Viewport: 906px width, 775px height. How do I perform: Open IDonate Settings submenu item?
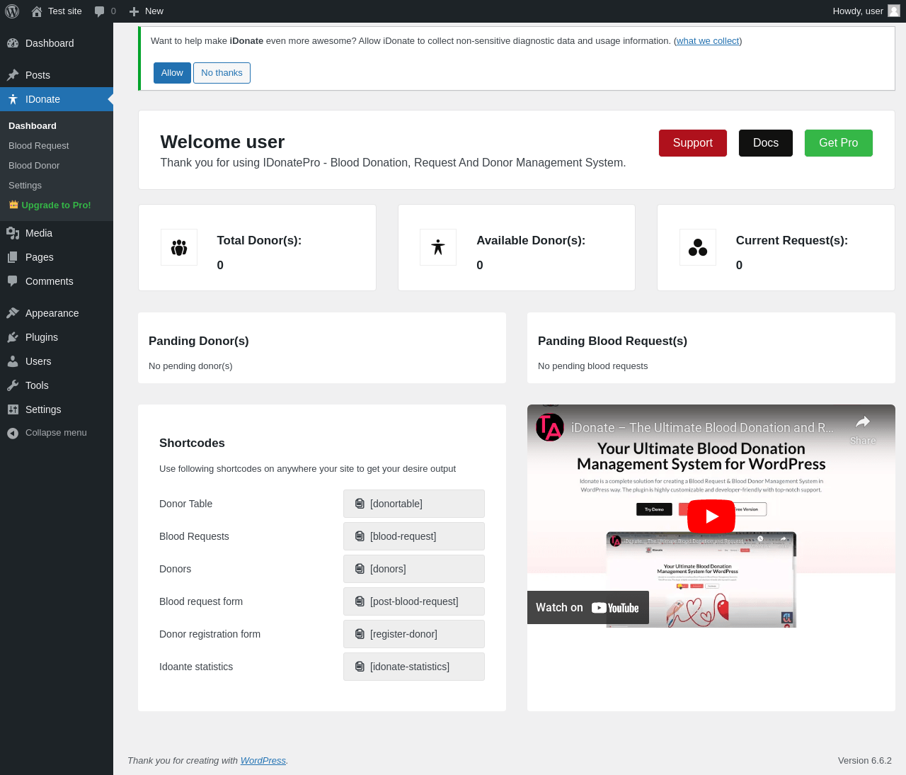(25, 186)
